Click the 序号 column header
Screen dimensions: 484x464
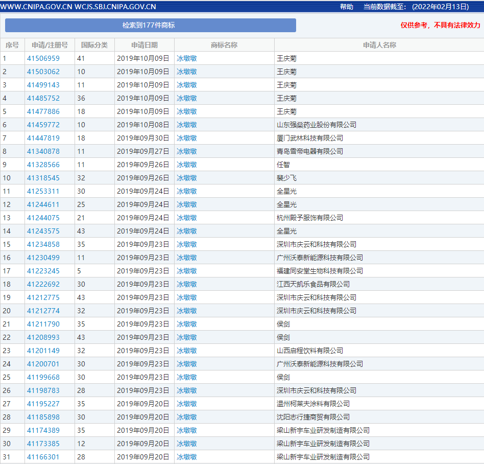point(12,45)
